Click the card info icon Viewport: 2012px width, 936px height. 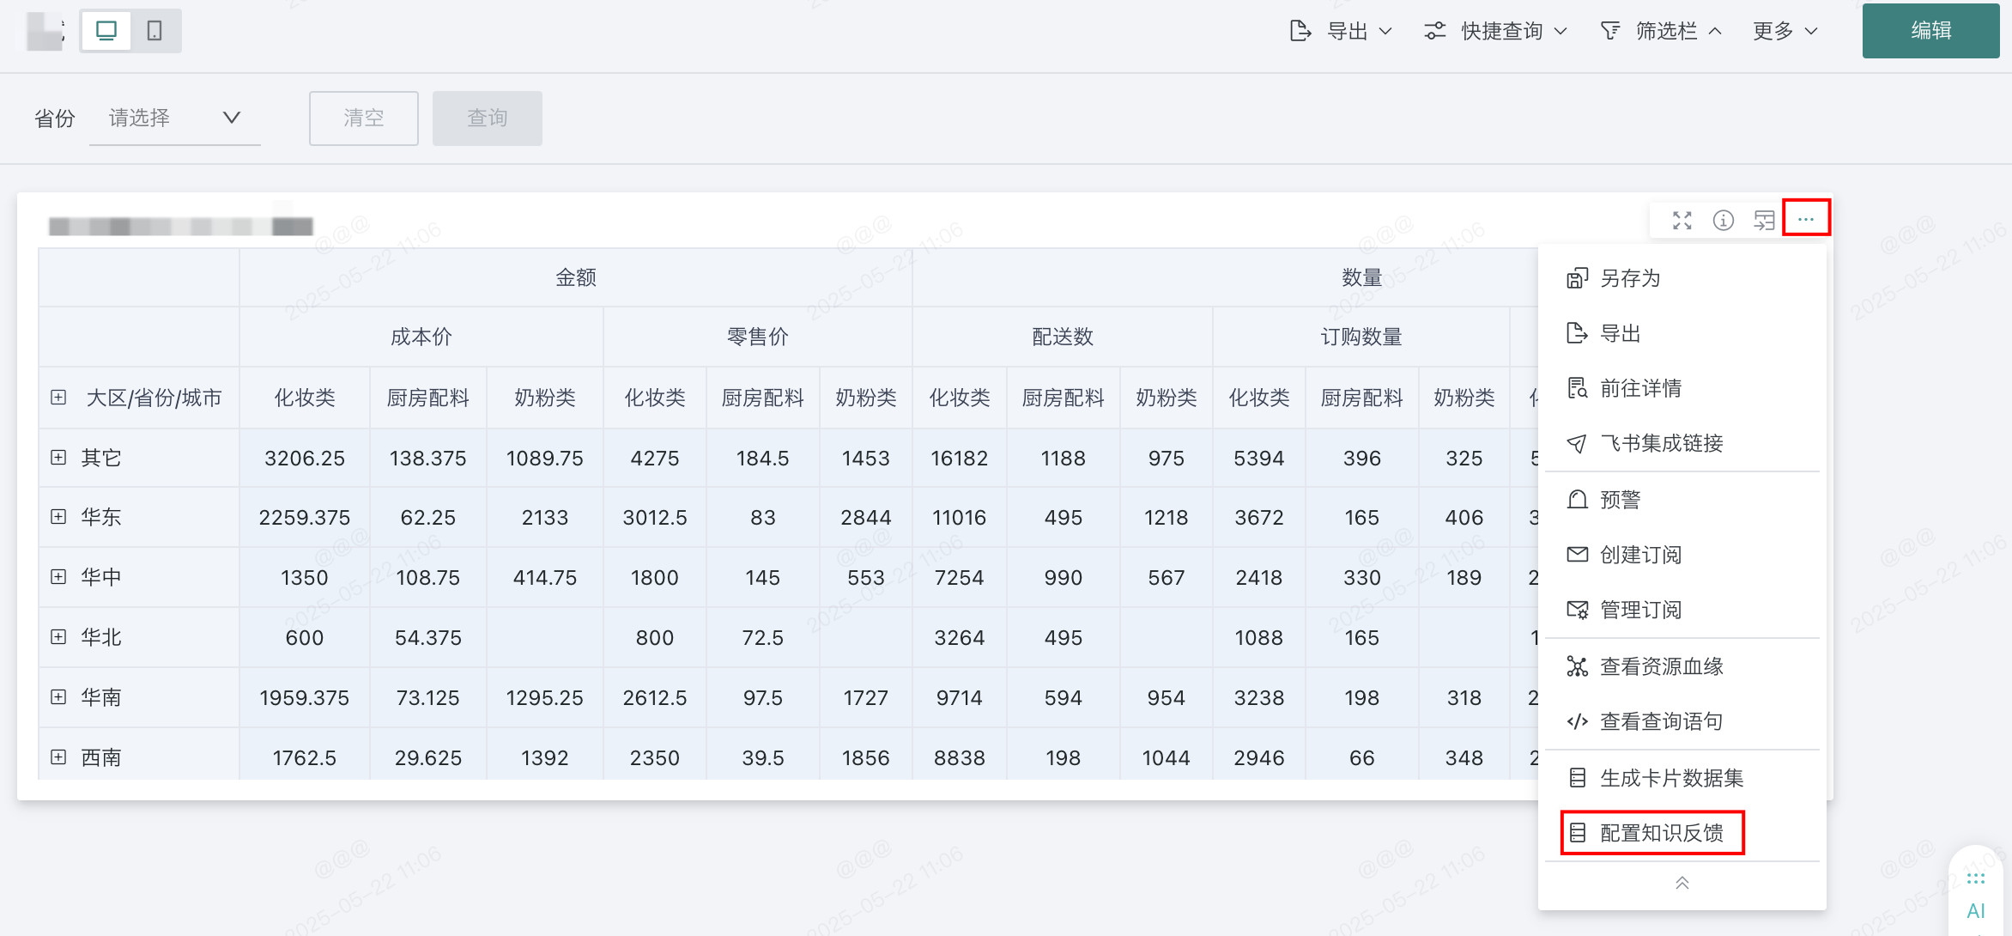point(1723,221)
